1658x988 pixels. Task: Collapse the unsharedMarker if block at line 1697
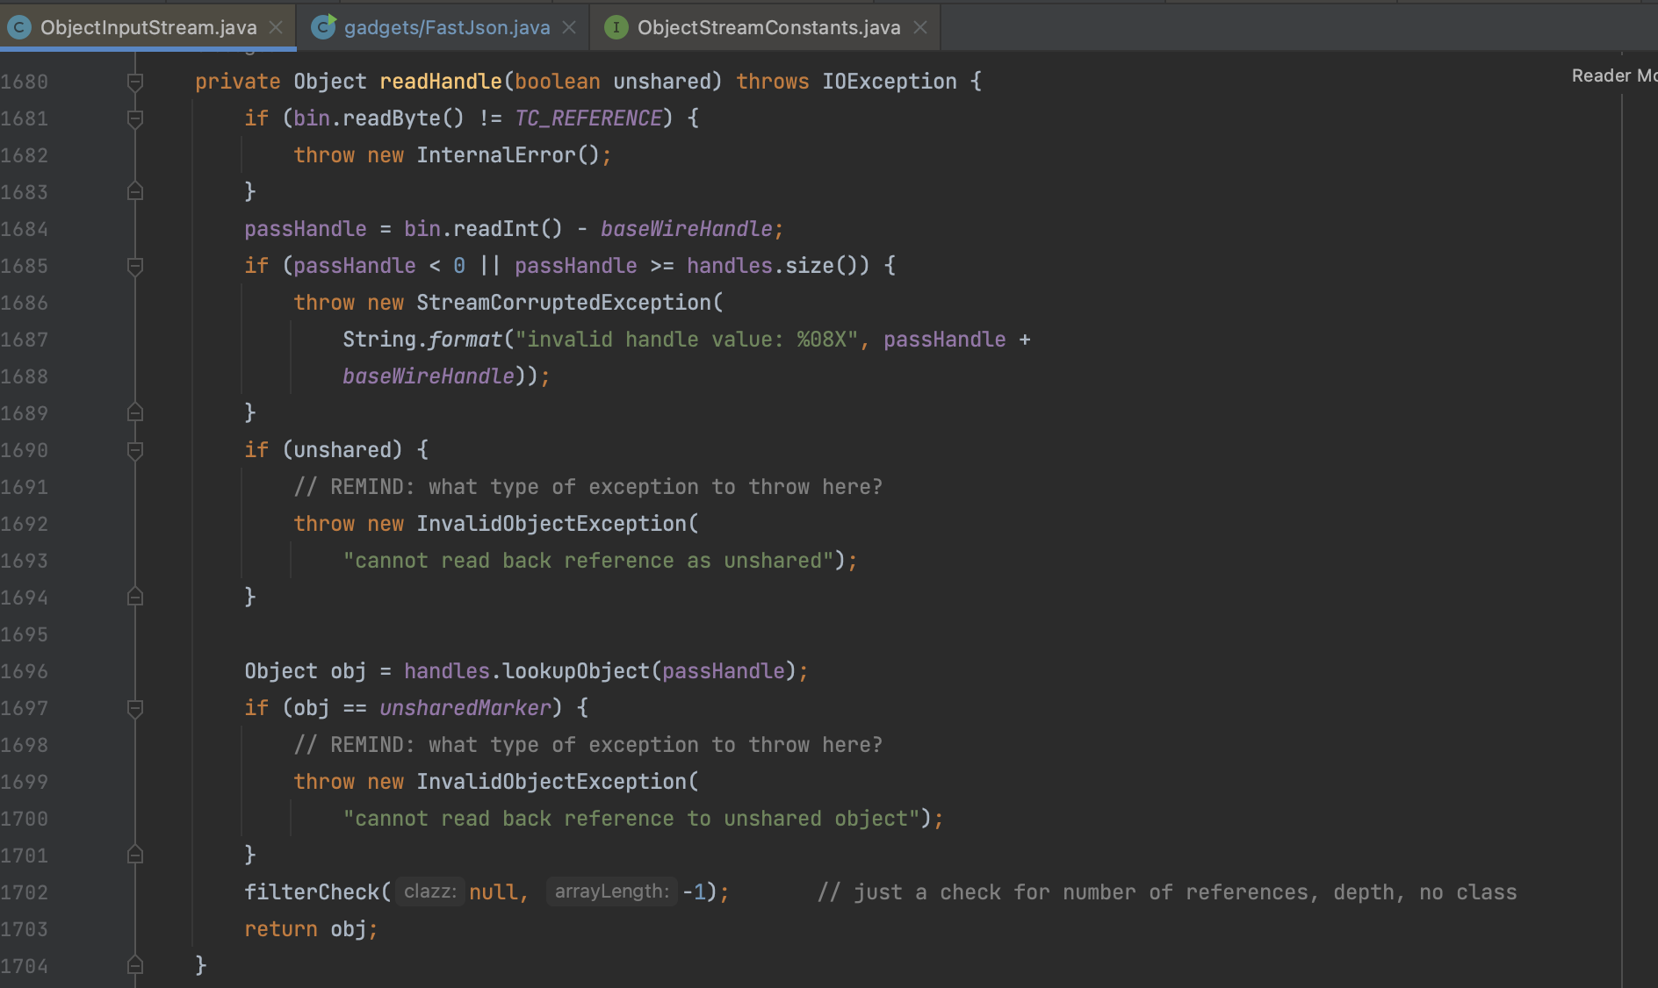click(135, 708)
